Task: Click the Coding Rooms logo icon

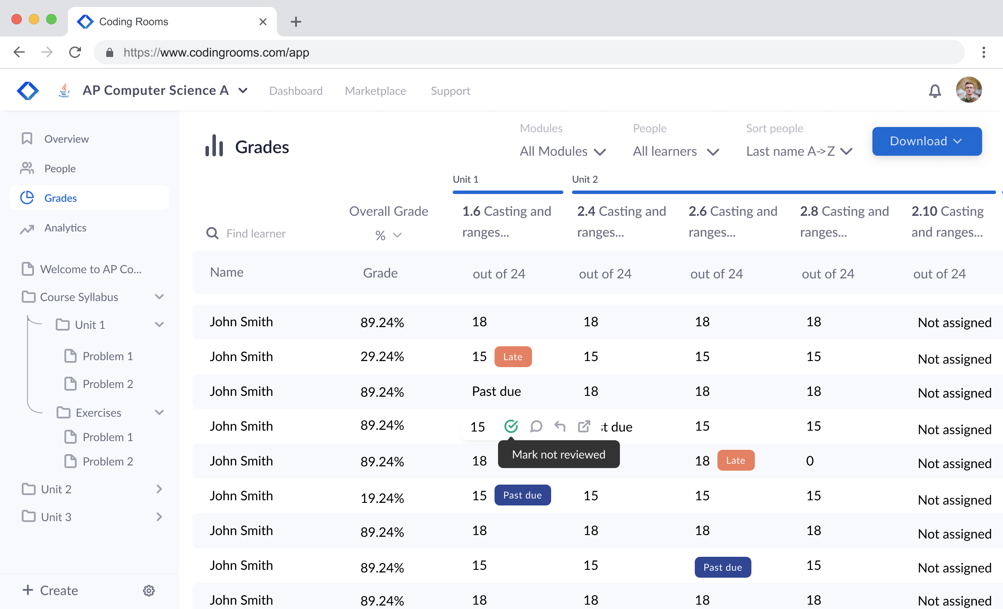Action: (x=28, y=90)
